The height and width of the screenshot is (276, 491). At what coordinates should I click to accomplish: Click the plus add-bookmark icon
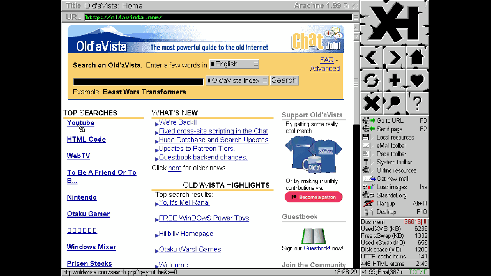click(394, 80)
